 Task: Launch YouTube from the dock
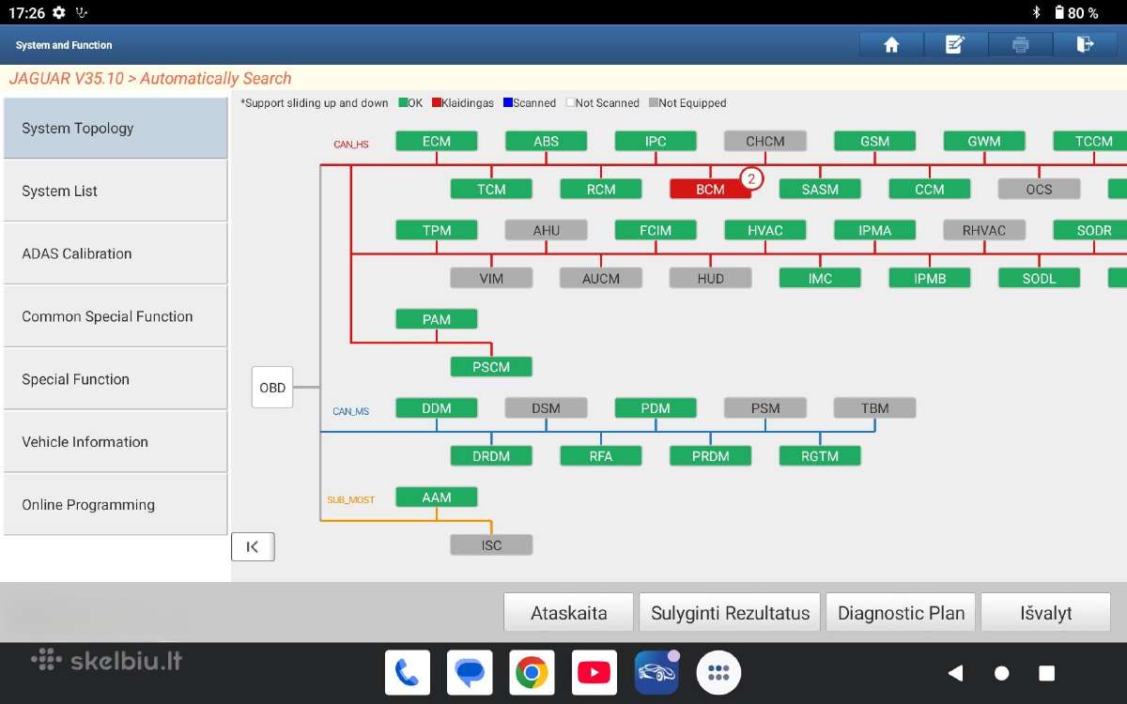pyautogui.click(x=594, y=673)
